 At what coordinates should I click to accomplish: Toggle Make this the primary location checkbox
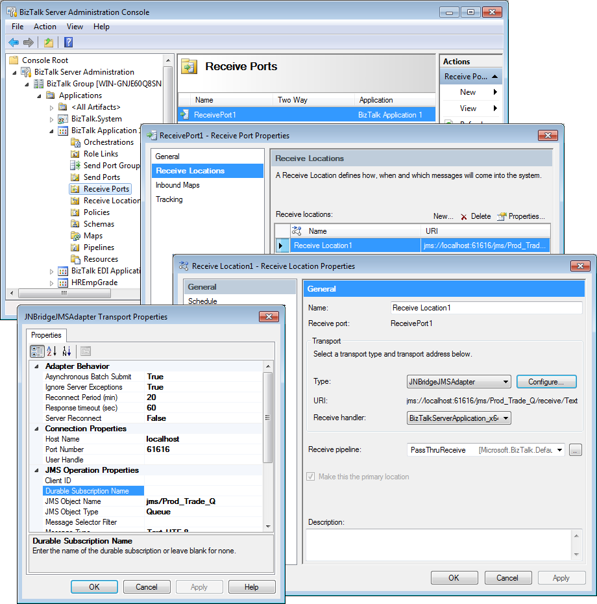click(x=311, y=477)
